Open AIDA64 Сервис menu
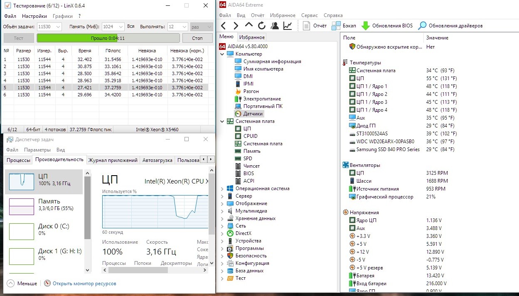This screenshot has height=296, width=519. click(310, 15)
